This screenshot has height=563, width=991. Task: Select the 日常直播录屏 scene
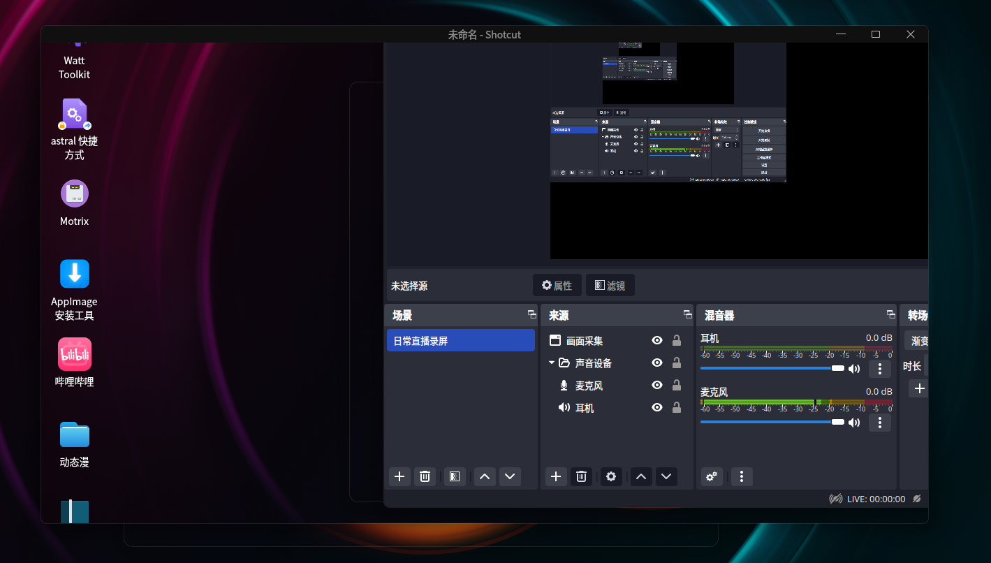(x=461, y=341)
